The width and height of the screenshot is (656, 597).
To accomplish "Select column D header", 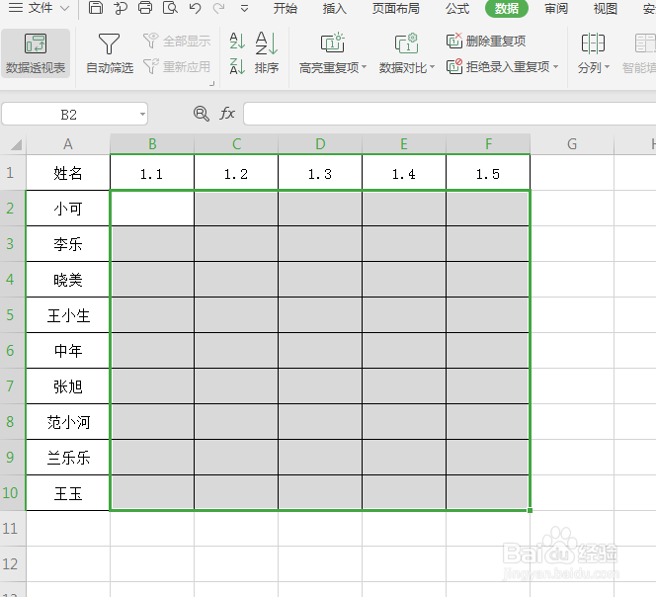I will pos(320,144).
